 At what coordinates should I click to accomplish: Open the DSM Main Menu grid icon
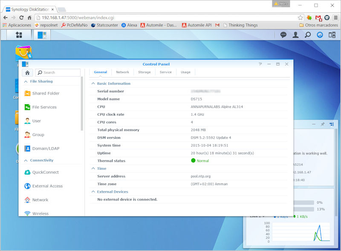pos(19,35)
